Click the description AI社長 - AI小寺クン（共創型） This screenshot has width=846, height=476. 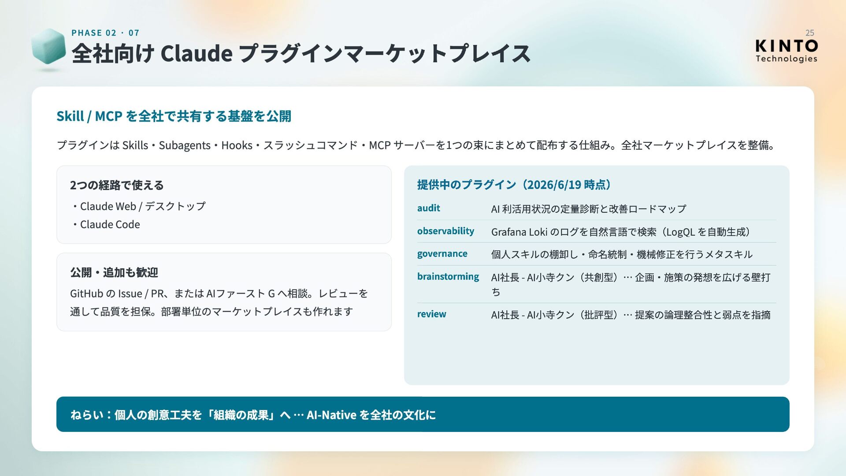631,284
